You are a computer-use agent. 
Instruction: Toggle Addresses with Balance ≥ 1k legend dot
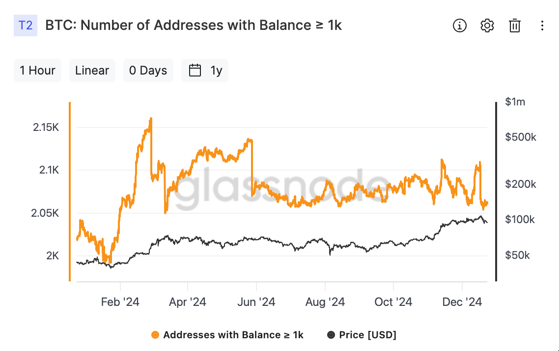pyautogui.click(x=155, y=335)
